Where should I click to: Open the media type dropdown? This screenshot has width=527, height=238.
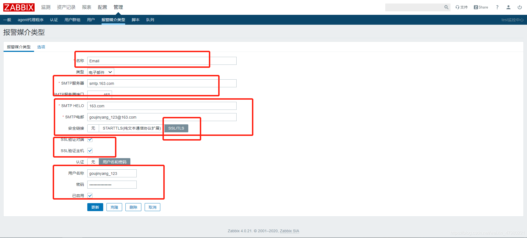point(100,72)
